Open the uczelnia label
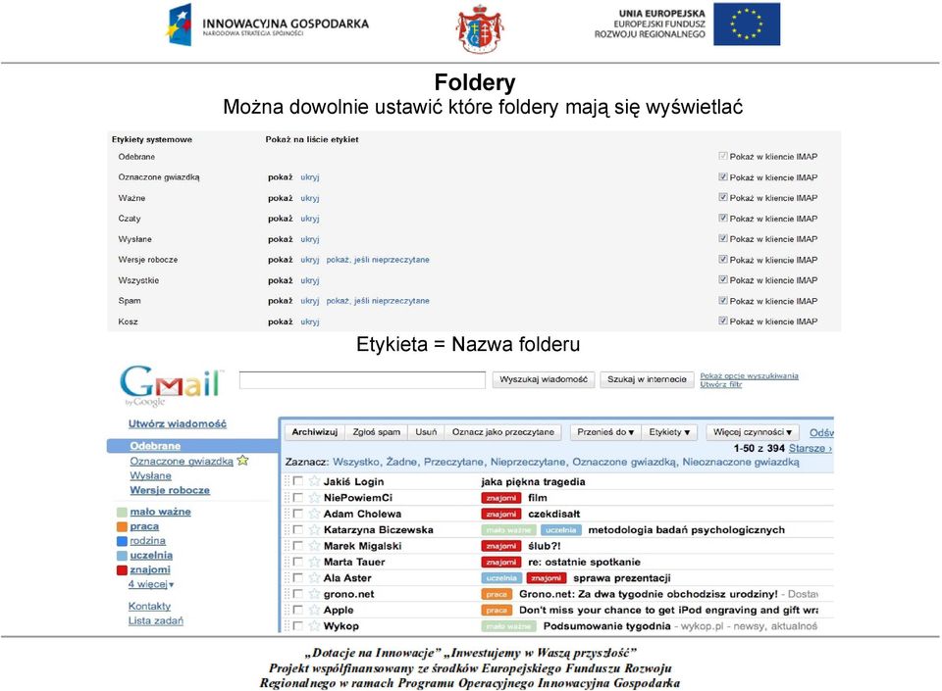The image size is (942, 691). (151, 556)
